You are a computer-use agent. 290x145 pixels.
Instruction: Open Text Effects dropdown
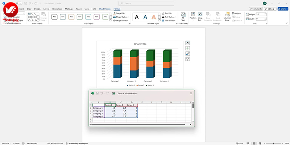point(168,21)
